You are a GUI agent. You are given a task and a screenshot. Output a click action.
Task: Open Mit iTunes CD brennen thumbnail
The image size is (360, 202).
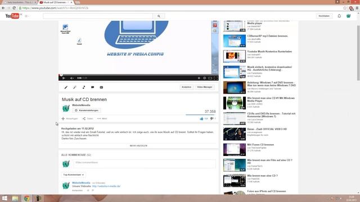[235, 150]
